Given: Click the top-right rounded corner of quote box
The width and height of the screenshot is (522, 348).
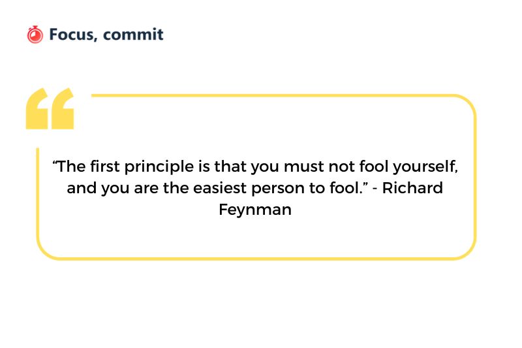Looking at the screenshot, I should point(466,104).
